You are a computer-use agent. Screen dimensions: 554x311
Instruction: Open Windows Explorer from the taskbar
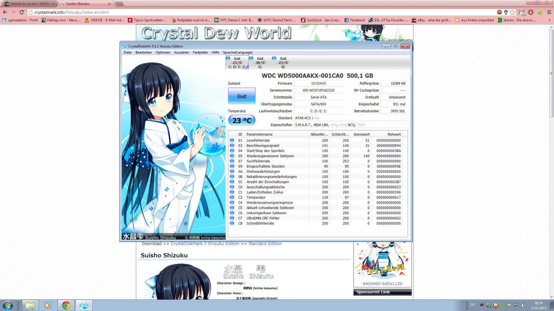(30, 305)
